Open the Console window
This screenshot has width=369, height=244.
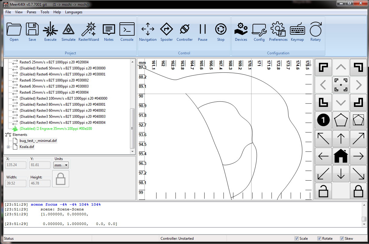[x=127, y=32]
